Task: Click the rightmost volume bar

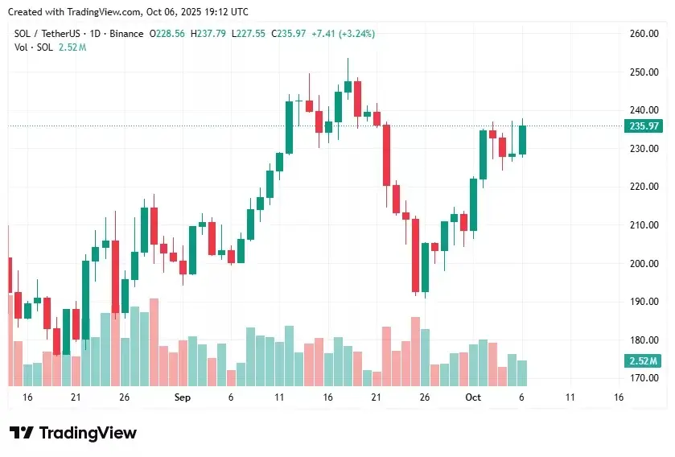Action: 522,373
